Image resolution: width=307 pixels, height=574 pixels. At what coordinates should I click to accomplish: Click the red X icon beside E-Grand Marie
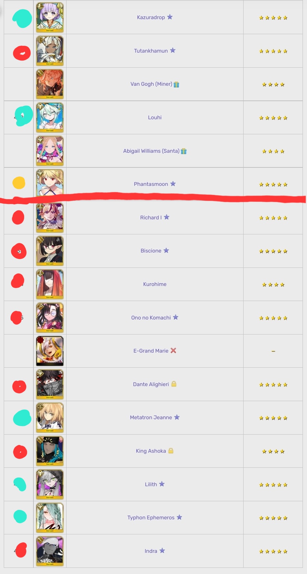point(173,351)
